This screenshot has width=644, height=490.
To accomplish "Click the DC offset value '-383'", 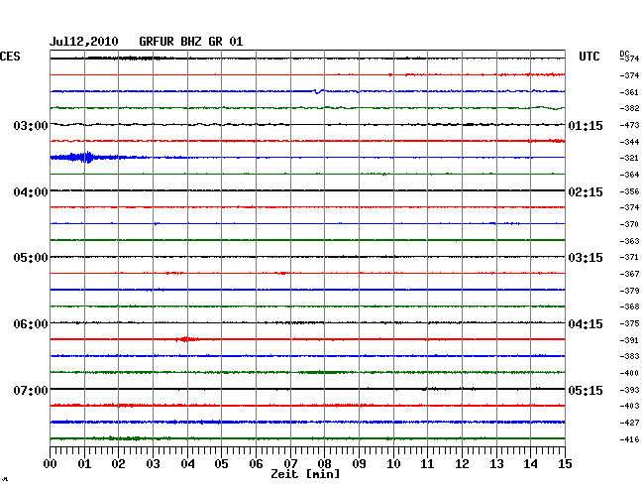I will coord(629,356).
